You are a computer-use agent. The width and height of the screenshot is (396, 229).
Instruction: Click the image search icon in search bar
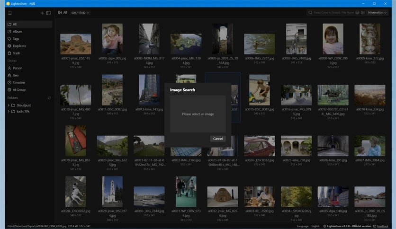point(363,12)
